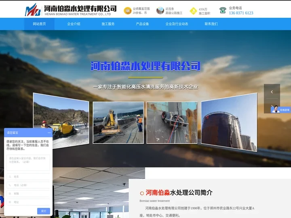Click the green telephone icon
The height and width of the screenshot is (218, 291).
[223, 10]
